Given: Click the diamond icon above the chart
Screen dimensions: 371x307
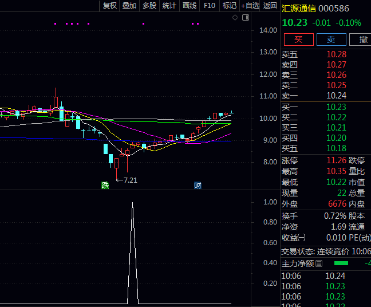Looking at the screenshot, I should pyautogui.click(x=235, y=18).
